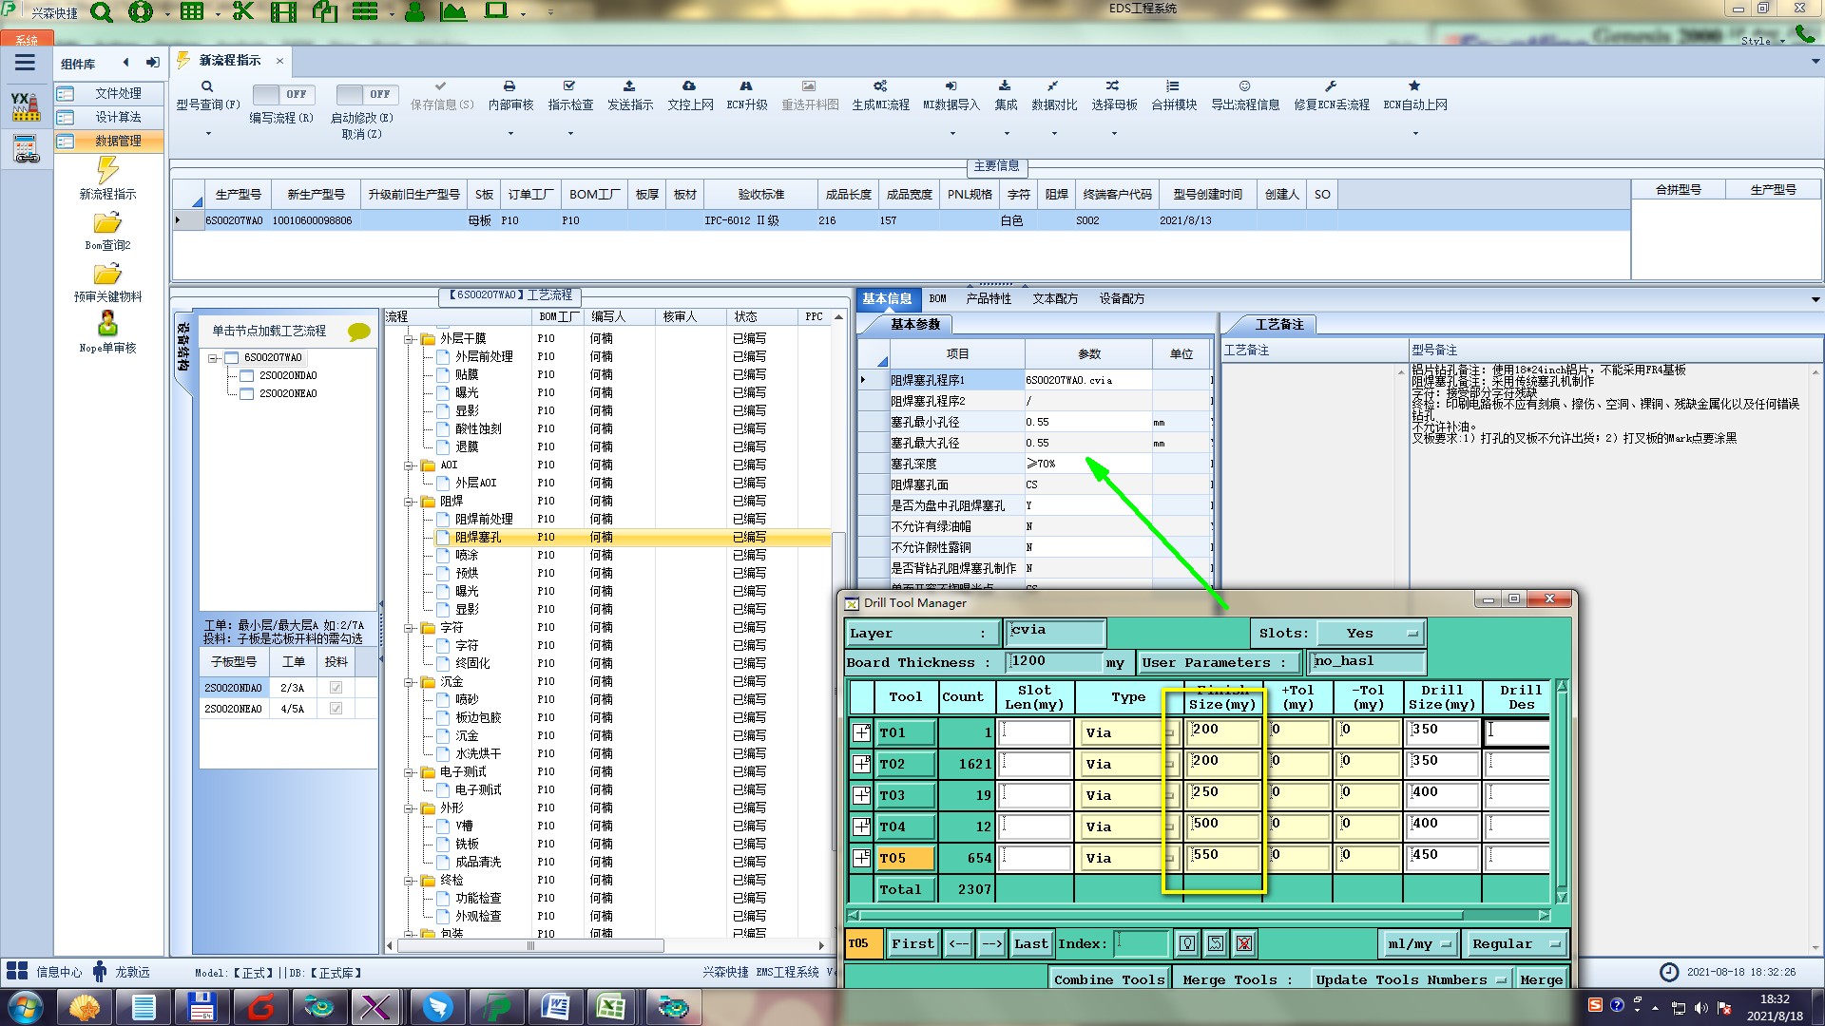Switch to the 设备配方 tab
This screenshot has height=1026, width=1825.
[1121, 298]
